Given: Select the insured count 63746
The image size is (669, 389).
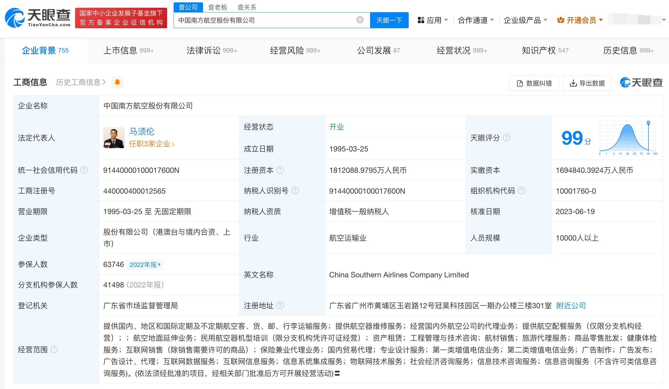Looking at the screenshot, I should [x=113, y=264].
